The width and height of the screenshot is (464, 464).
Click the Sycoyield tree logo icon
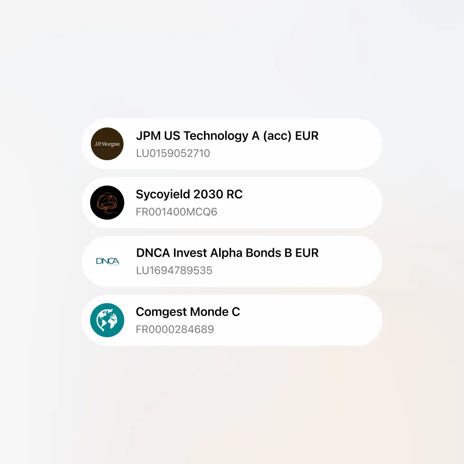pyautogui.click(x=107, y=203)
